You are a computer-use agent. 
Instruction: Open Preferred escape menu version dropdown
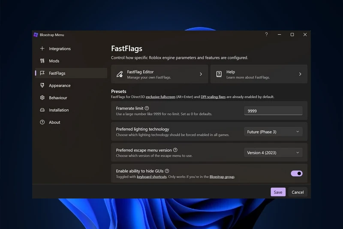pos(273,153)
